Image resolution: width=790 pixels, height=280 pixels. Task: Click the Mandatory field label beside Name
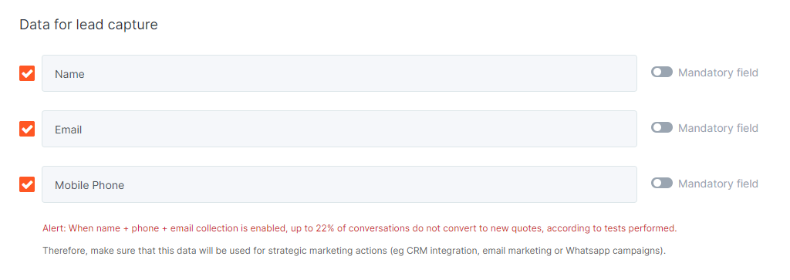point(718,73)
